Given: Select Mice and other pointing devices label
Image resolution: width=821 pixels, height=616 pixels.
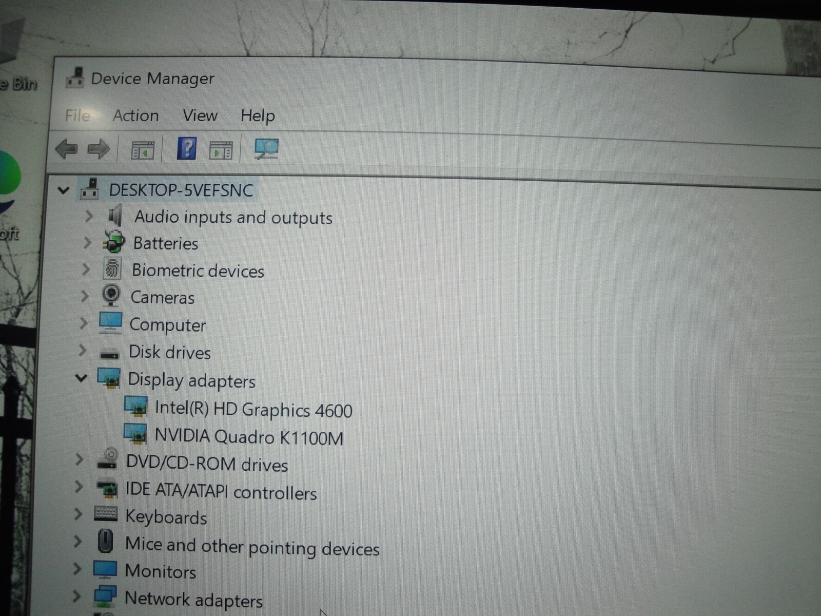Looking at the screenshot, I should (x=252, y=547).
